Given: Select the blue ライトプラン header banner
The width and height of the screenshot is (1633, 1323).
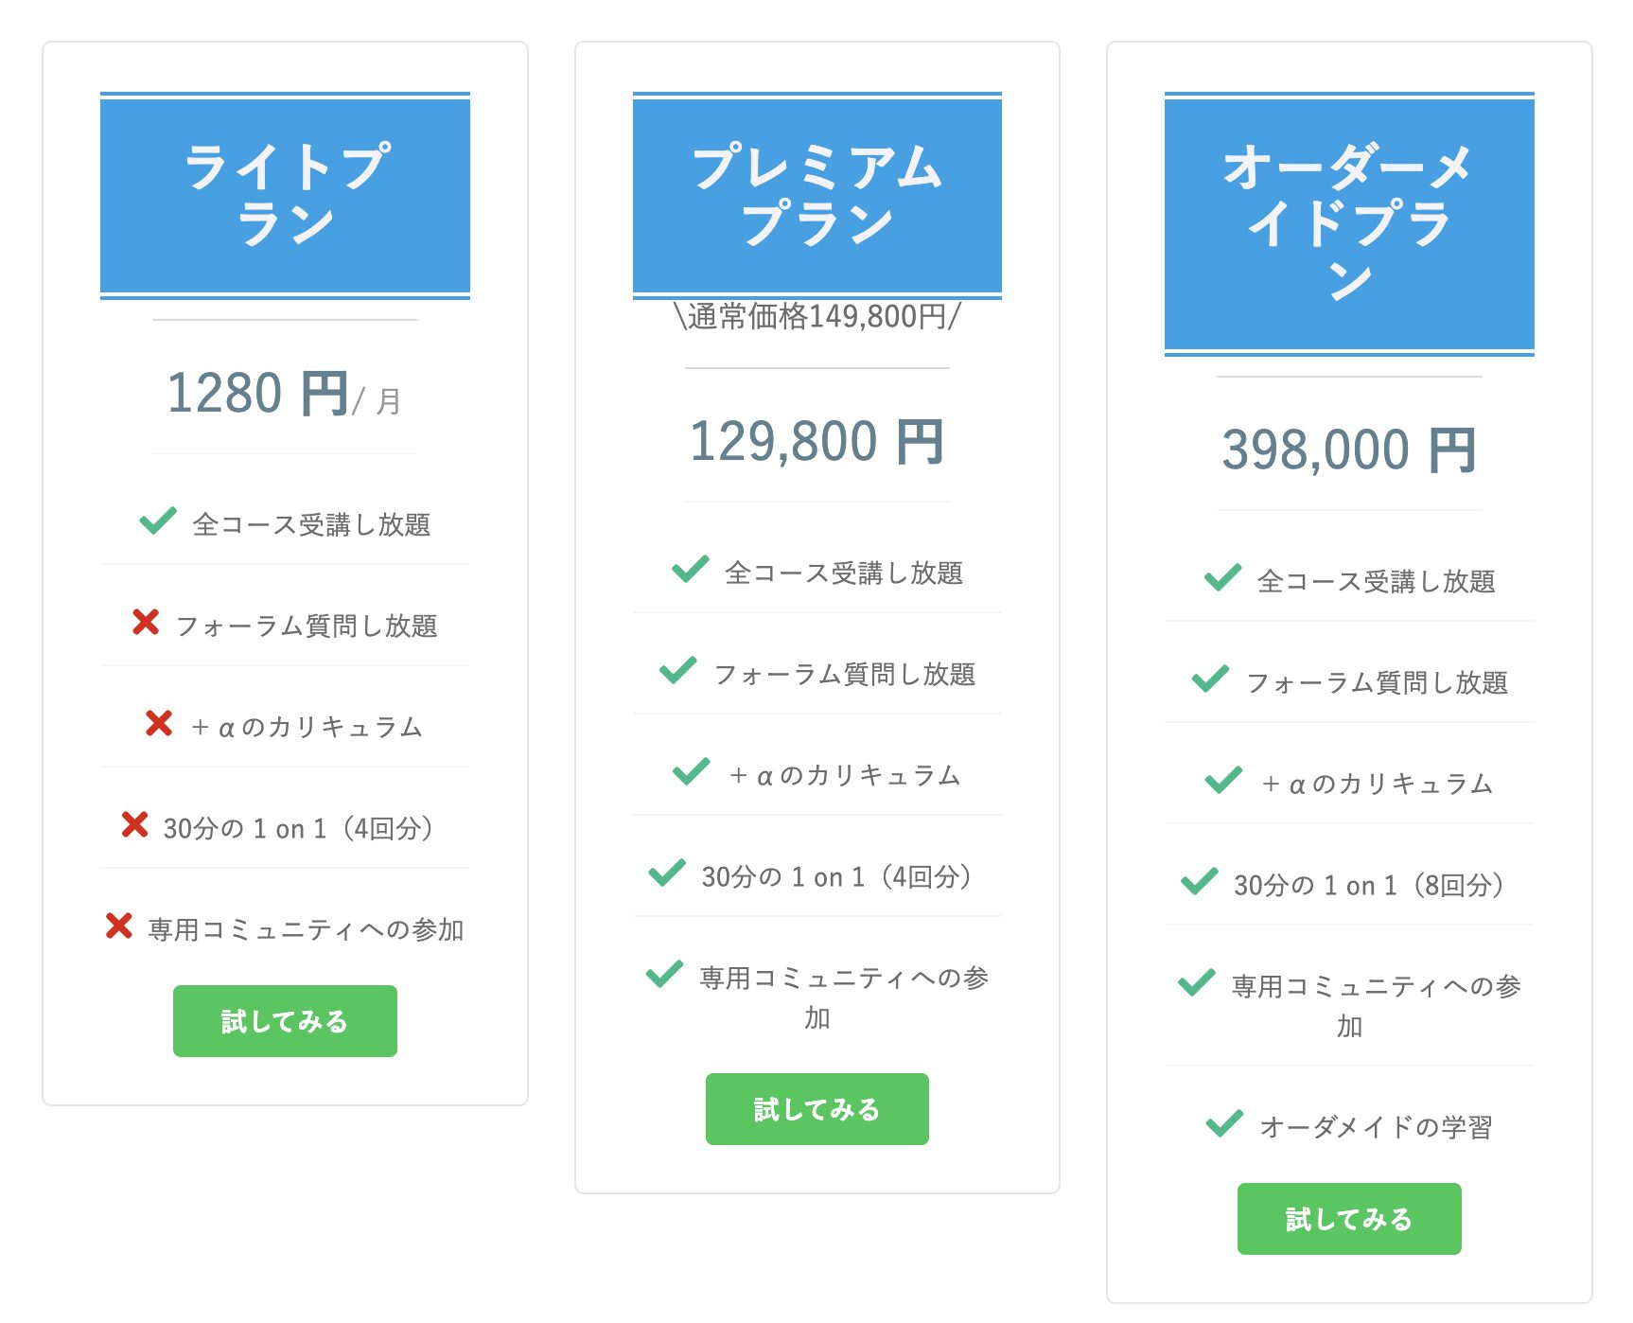Looking at the screenshot, I should click(285, 196).
